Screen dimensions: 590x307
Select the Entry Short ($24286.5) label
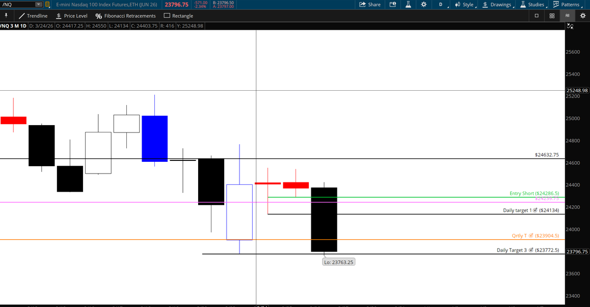click(534, 193)
